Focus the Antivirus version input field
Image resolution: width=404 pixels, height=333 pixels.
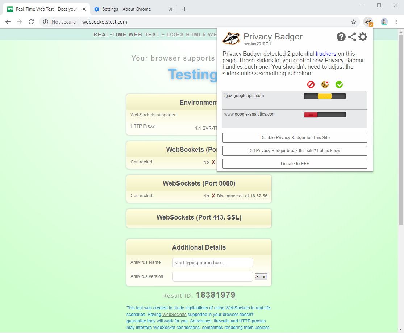coord(213,276)
